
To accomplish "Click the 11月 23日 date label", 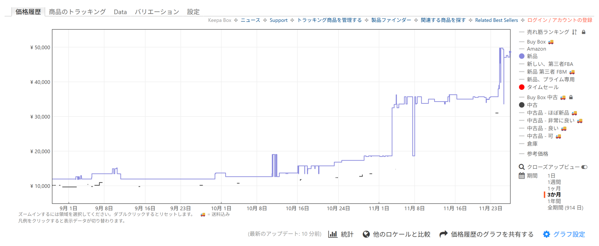I will 491,208.
